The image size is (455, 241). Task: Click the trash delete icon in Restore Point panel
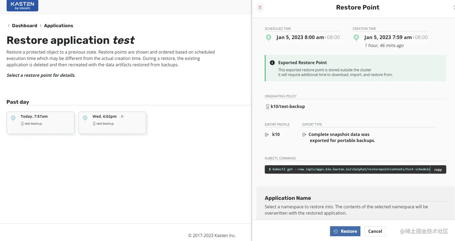pos(260,8)
